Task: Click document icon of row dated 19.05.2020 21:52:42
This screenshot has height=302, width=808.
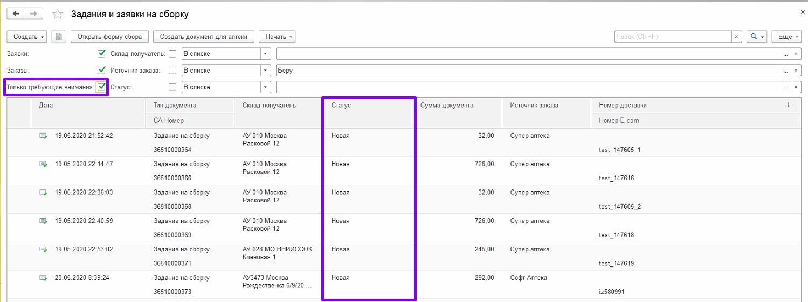Action: pos(43,136)
